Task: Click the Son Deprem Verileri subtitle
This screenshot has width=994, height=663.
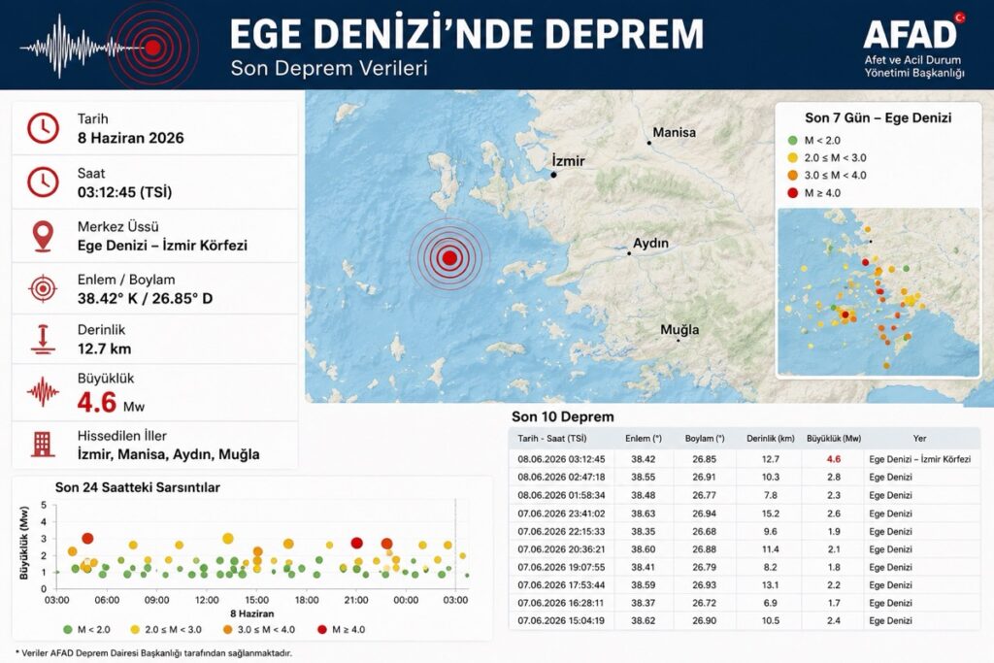Action: point(329,68)
